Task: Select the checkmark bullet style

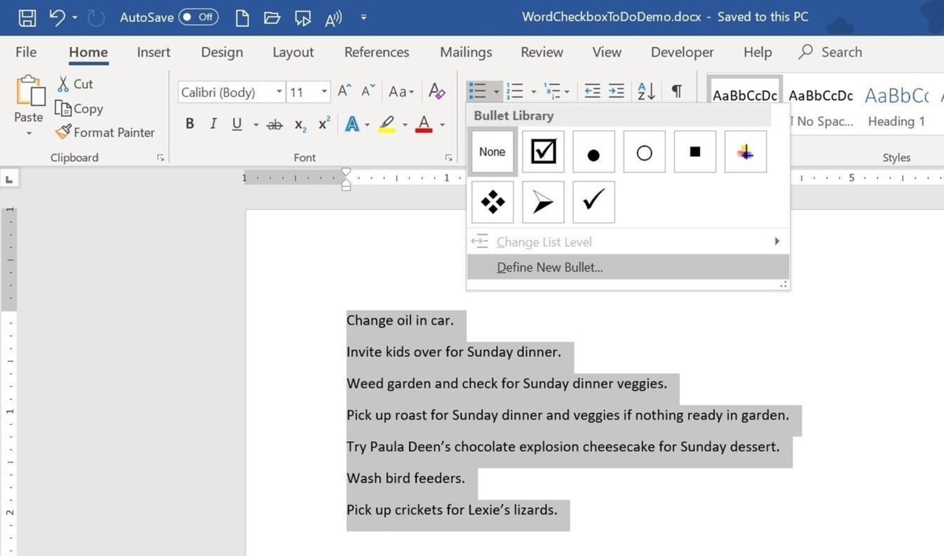Action: 593,202
